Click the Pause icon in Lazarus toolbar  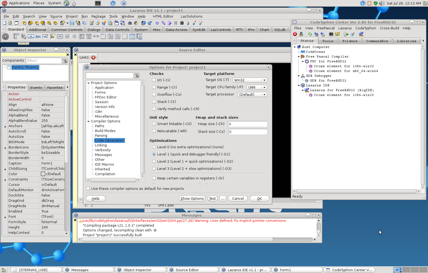coord(176,23)
